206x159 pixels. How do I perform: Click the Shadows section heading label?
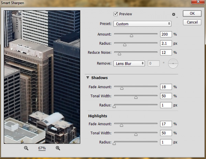click(100, 78)
